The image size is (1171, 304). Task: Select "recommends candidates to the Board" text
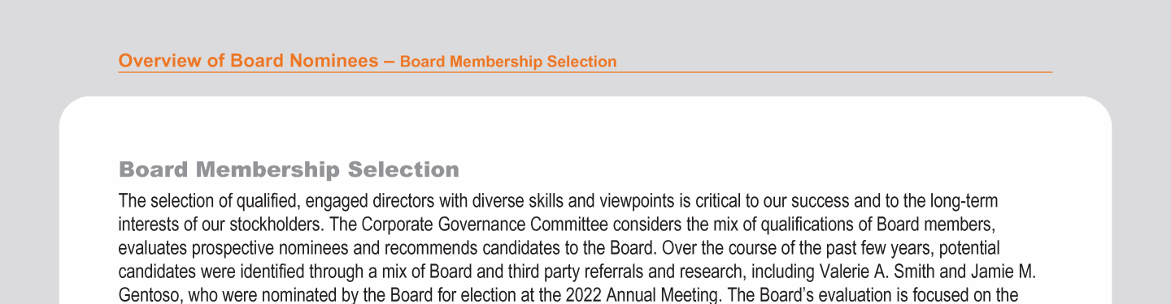pos(536,247)
